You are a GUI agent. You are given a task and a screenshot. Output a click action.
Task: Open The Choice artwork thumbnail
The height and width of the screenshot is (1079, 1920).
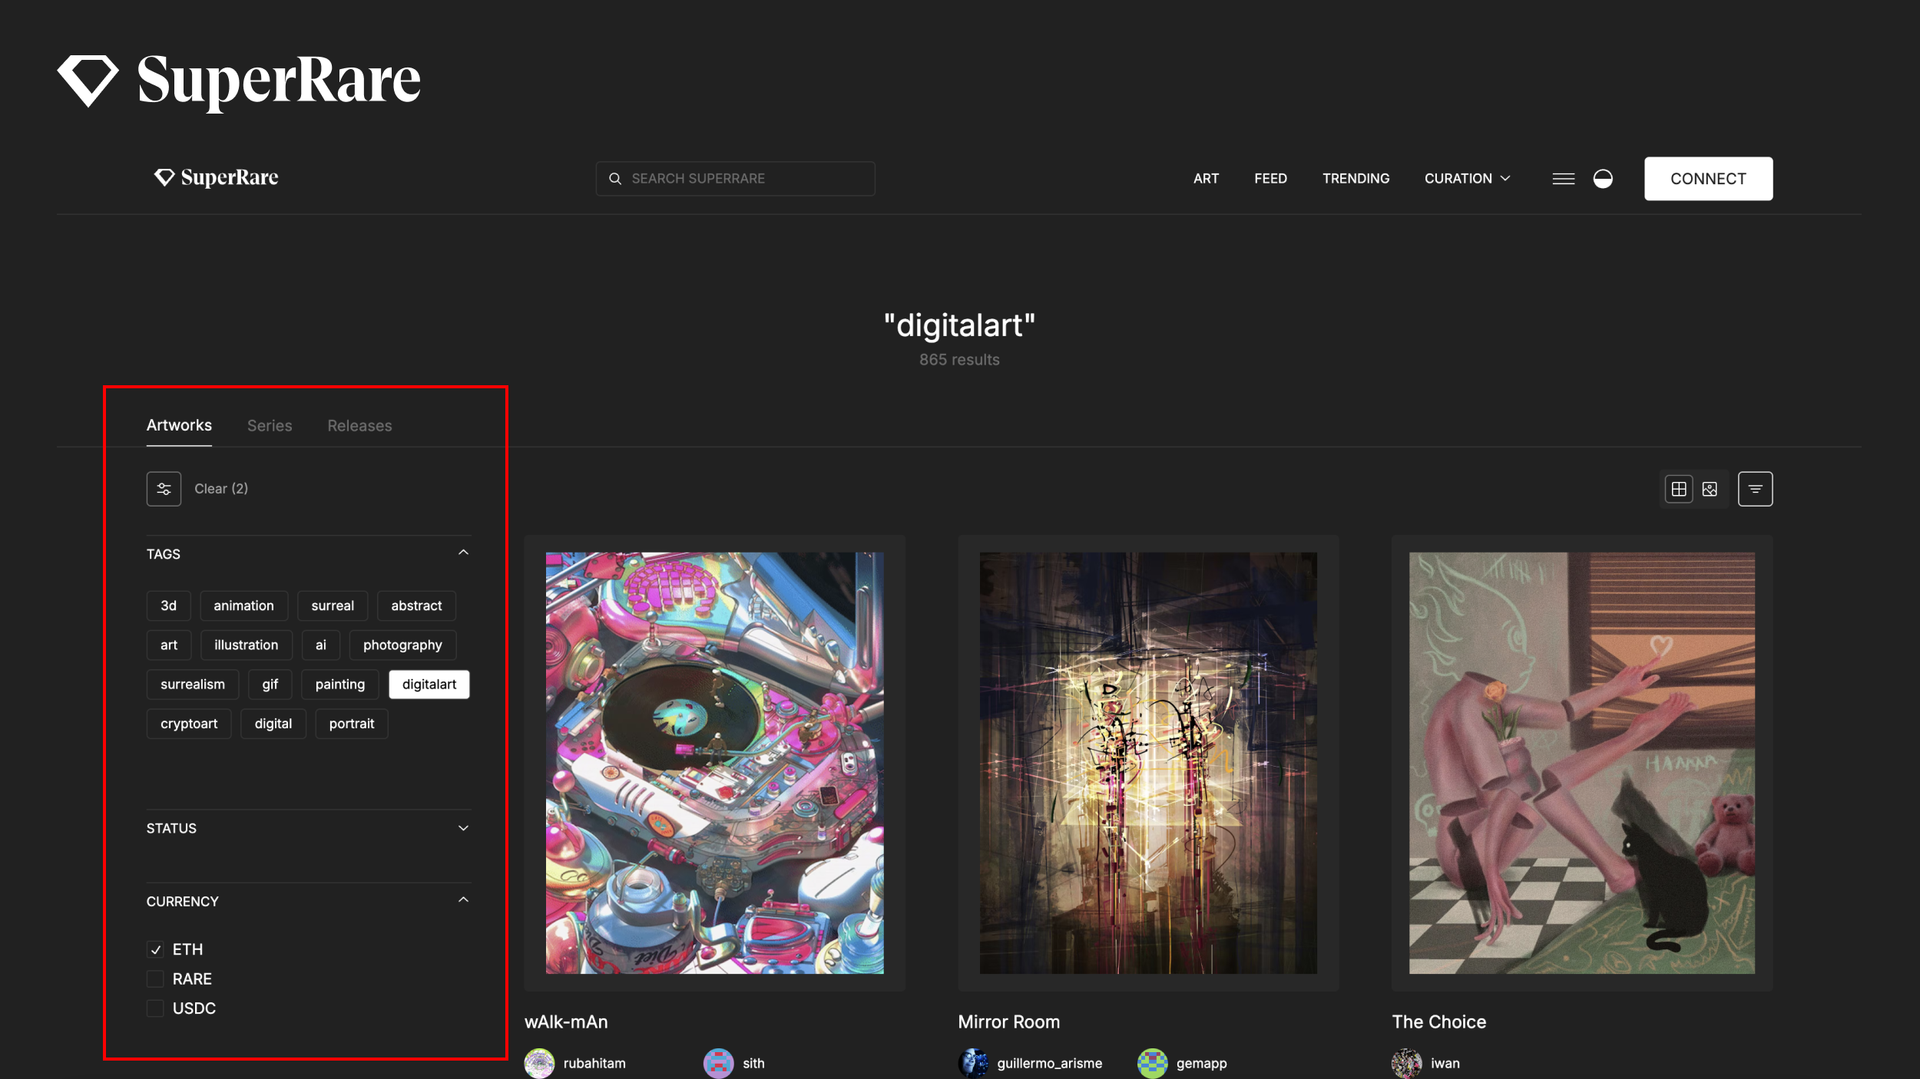(1581, 763)
